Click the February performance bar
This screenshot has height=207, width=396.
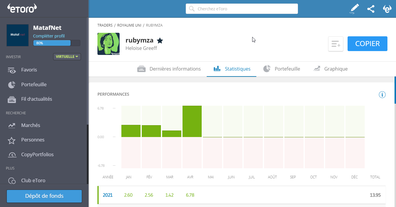click(x=151, y=131)
